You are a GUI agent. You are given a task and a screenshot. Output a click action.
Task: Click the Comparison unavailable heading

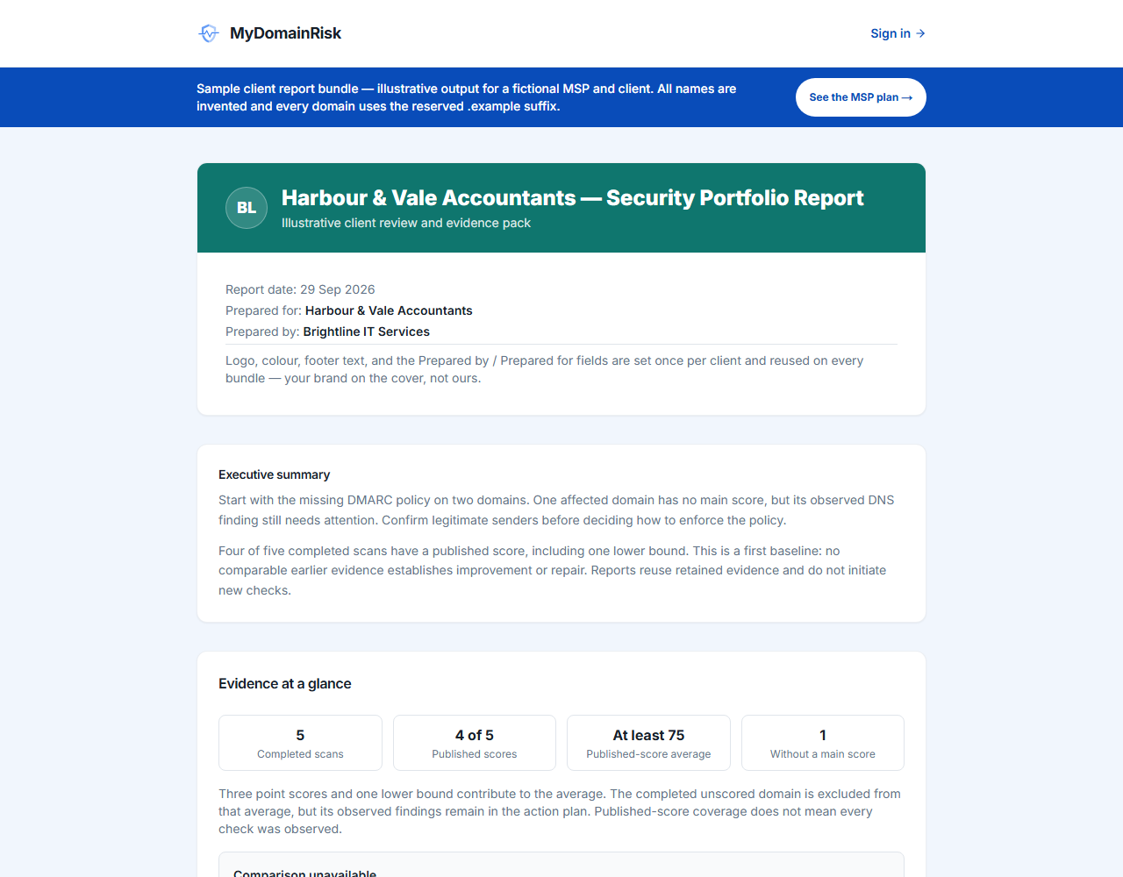coord(304,873)
